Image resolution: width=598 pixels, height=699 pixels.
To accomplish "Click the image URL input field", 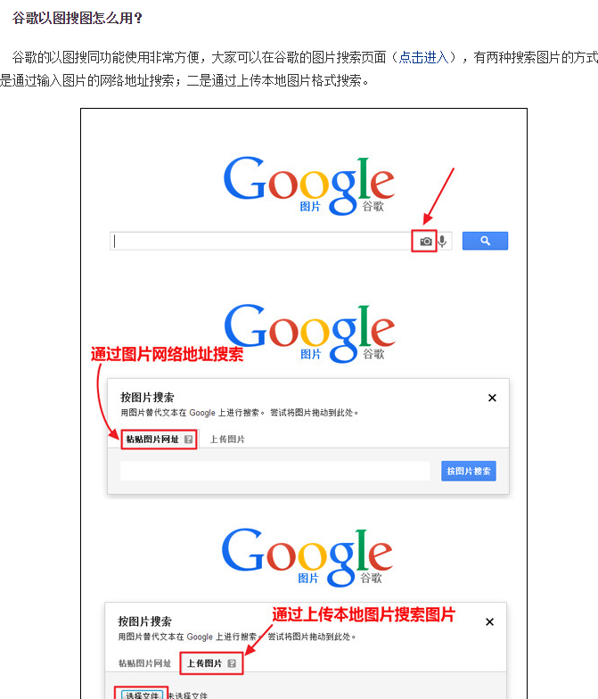I will click(x=274, y=471).
